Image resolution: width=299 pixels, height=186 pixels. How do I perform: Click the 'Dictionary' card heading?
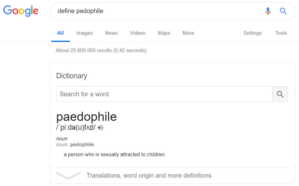click(72, 76)
